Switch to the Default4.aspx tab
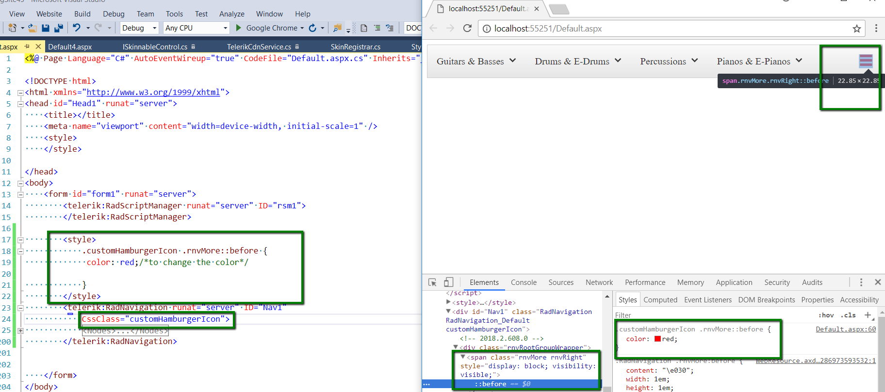885x392 pixels. click(70, 47)
